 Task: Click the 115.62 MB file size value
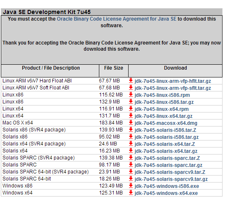(111, 95)
